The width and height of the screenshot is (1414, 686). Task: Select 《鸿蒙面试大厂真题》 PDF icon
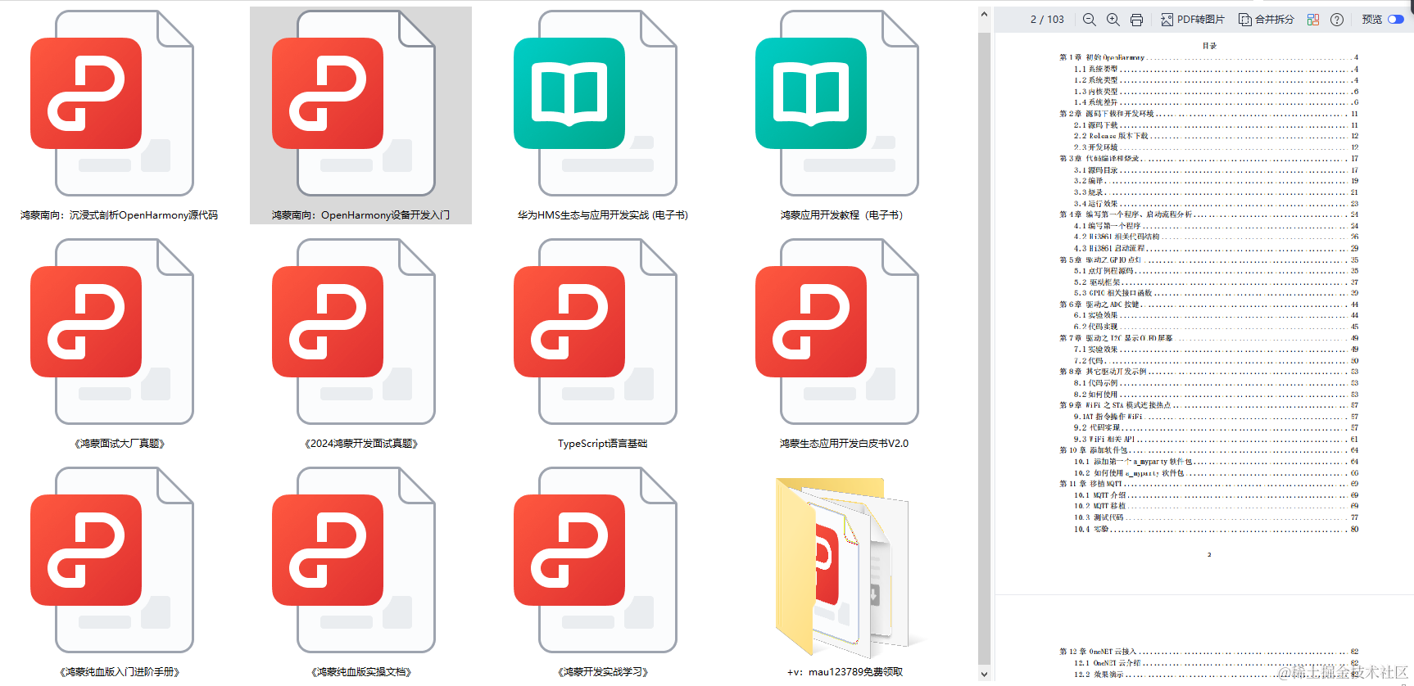112,332
